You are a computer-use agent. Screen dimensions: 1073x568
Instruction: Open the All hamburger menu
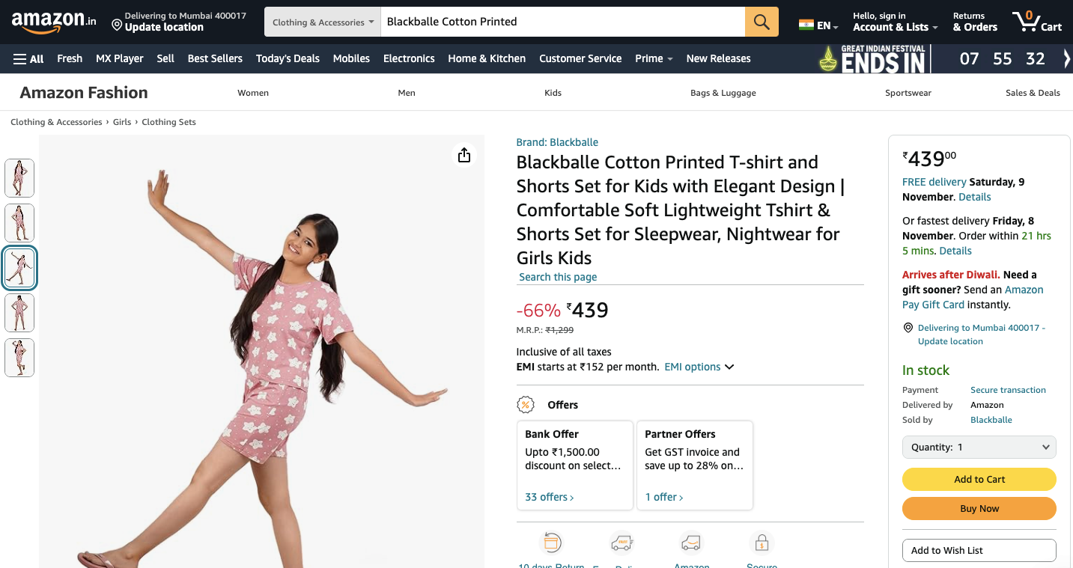click(x=28, y=58)
